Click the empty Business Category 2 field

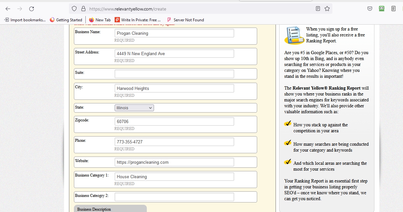(x=174, y=197)
